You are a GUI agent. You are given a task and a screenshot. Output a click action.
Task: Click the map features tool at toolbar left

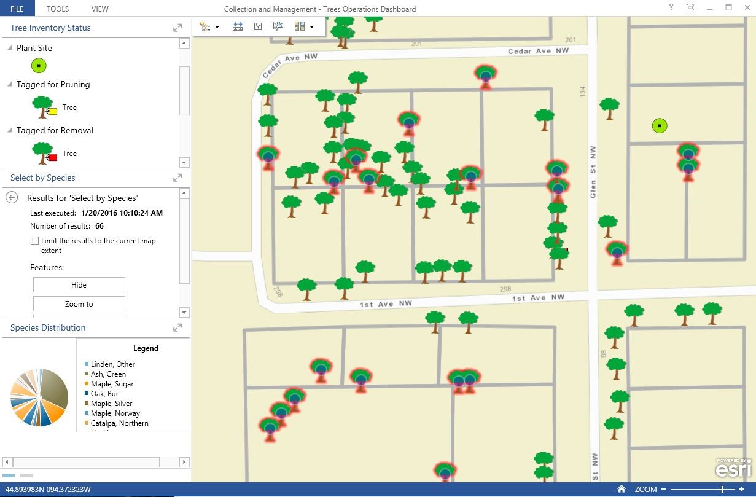click(x=205, y=26)
